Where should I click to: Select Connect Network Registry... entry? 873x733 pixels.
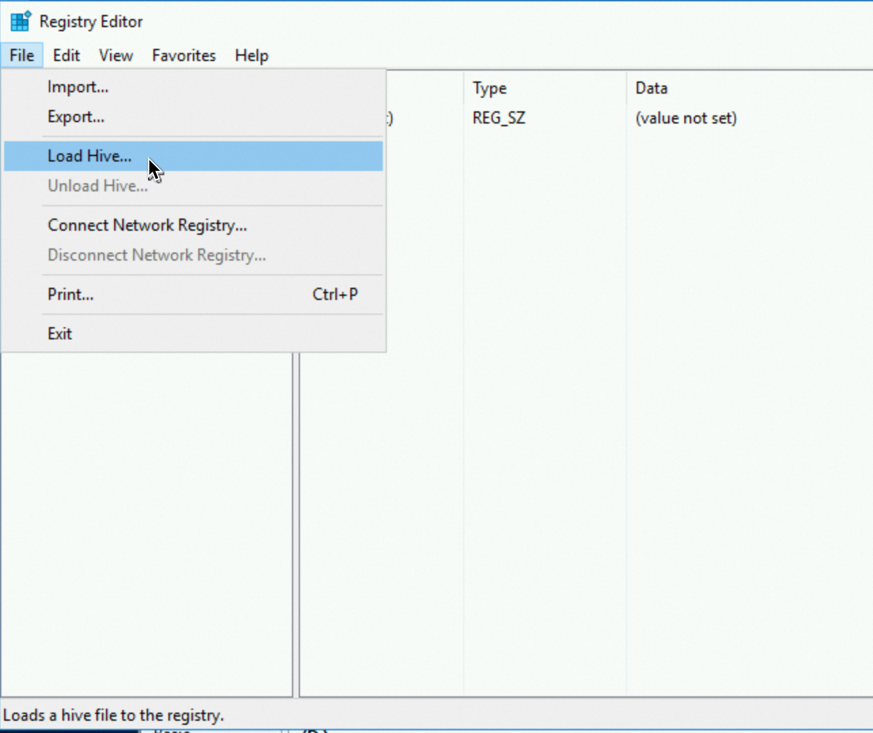tap(193, 225)
